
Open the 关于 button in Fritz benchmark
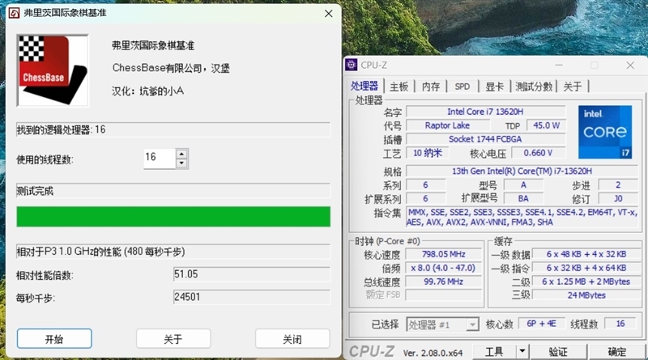click(x=173, y=339)
